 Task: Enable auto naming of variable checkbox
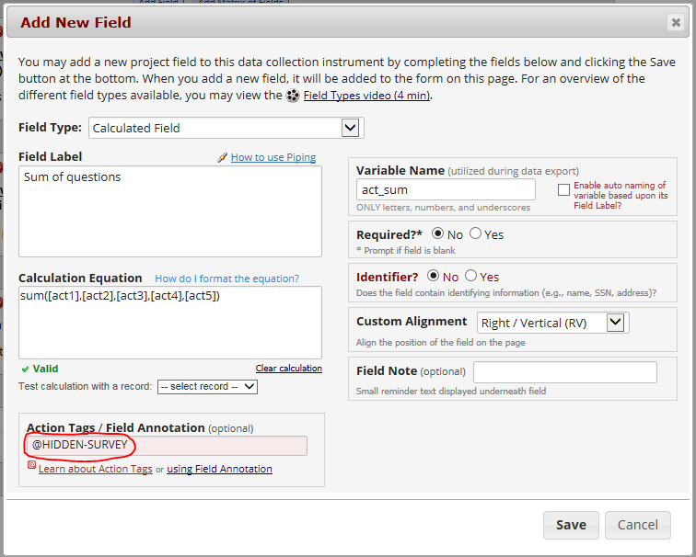click(563, 189)
